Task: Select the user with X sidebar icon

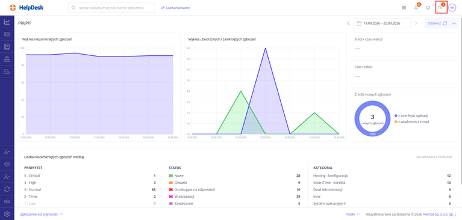Action: (7, 151)
